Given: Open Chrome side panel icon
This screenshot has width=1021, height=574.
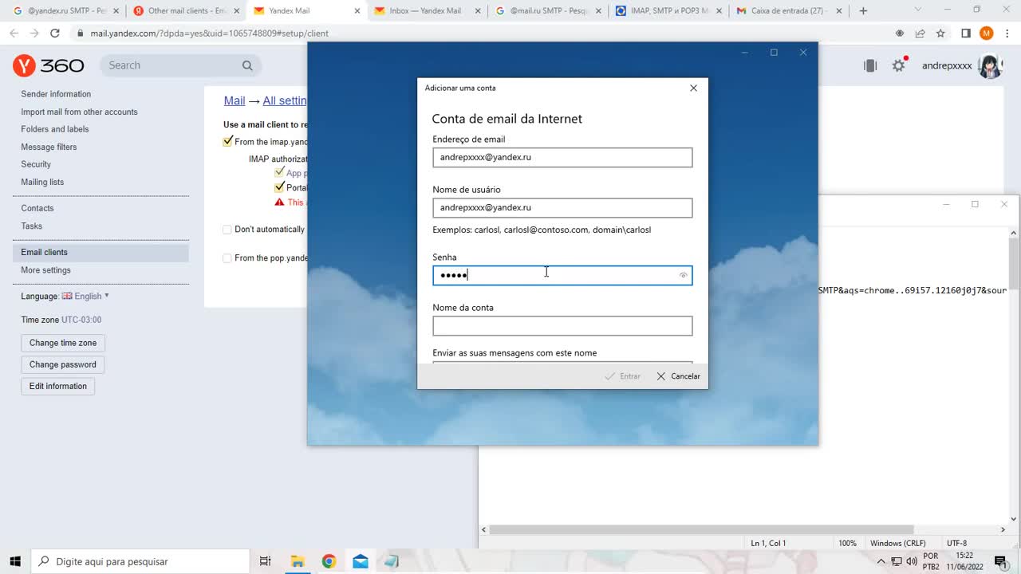Looking at the screenshot, I should pyautogui.click(x=965, y=33).
